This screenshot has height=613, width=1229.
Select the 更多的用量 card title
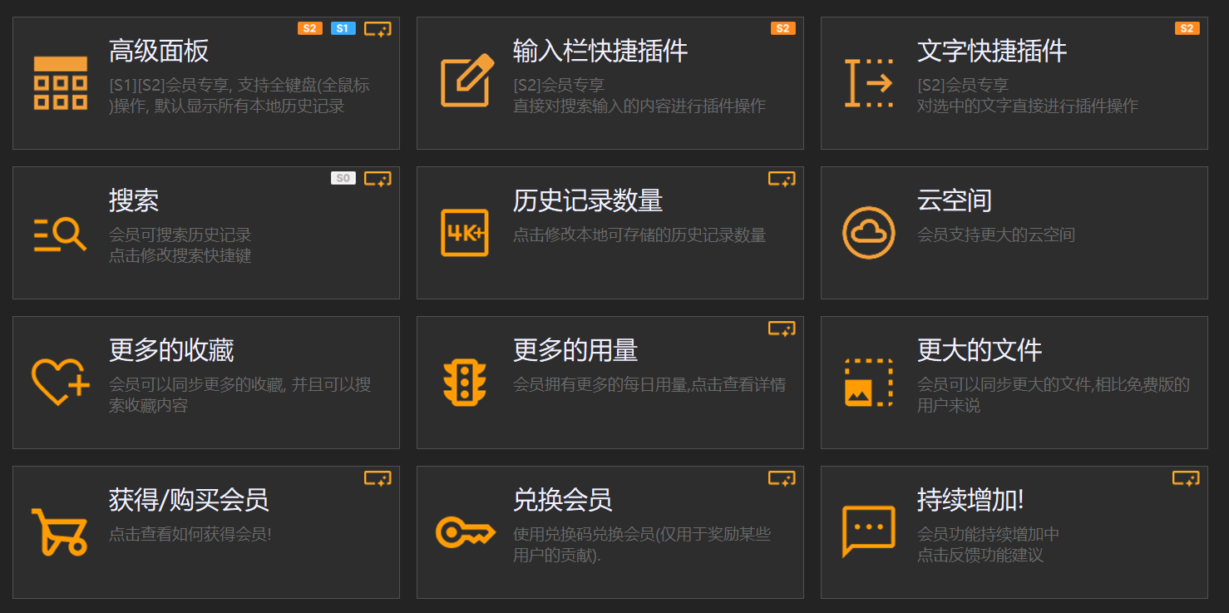575,350
